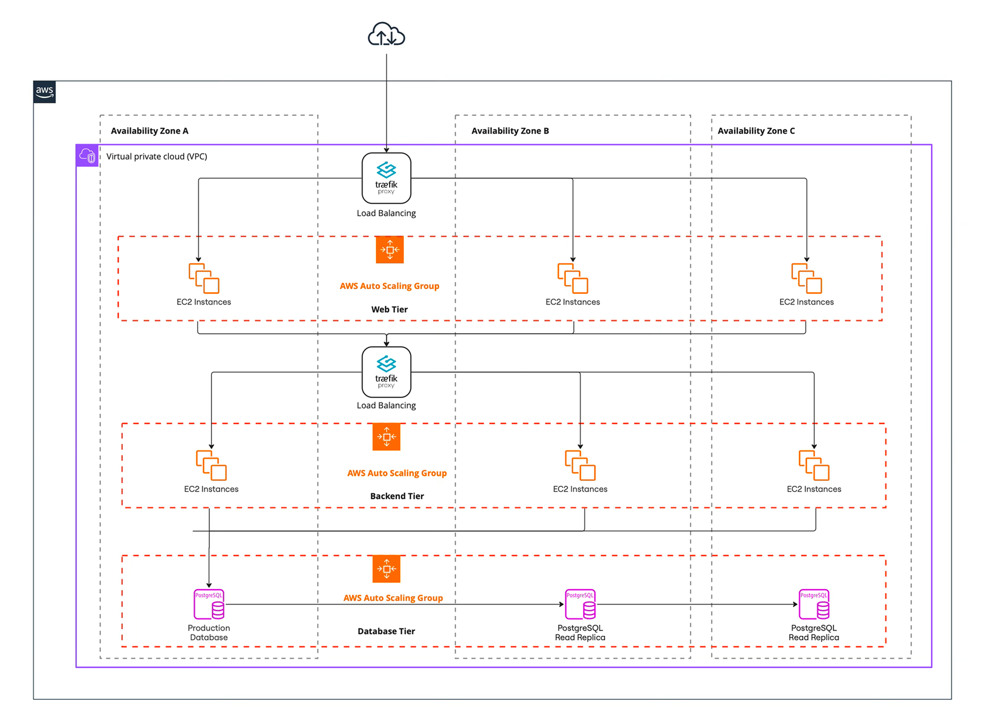Click the Database Tier text label
Viewport: 998px width, 728px height.
(x=386, y=631)
